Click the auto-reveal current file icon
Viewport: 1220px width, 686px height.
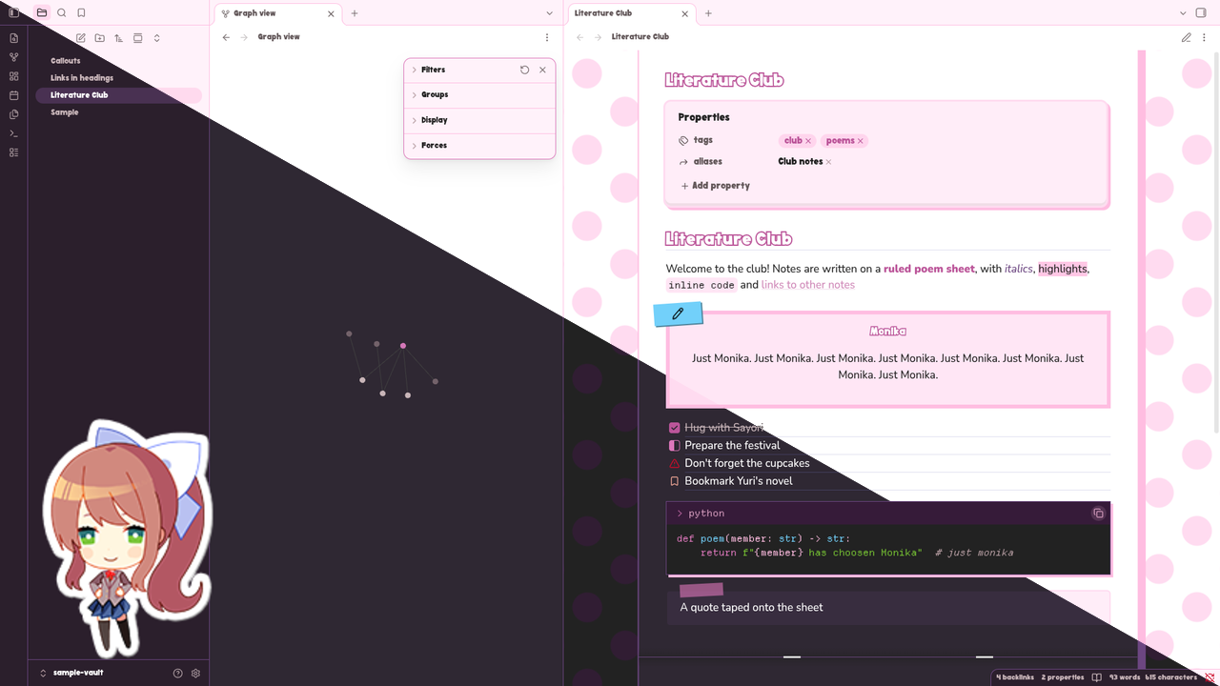[x=138, y=38]
